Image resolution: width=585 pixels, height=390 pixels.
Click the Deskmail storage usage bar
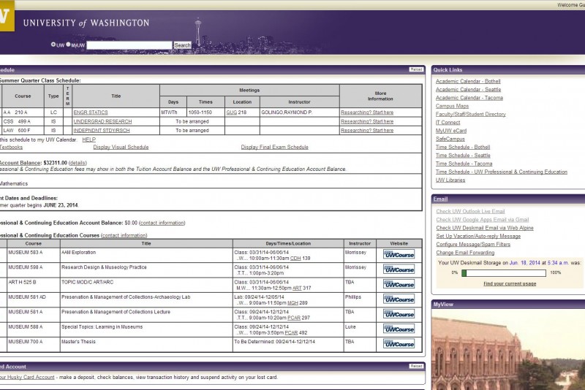coord(504,273)
